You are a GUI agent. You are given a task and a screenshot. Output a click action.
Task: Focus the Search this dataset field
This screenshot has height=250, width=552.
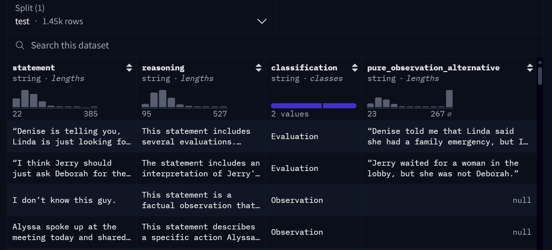pyautogui.click(x=275, y=45)
